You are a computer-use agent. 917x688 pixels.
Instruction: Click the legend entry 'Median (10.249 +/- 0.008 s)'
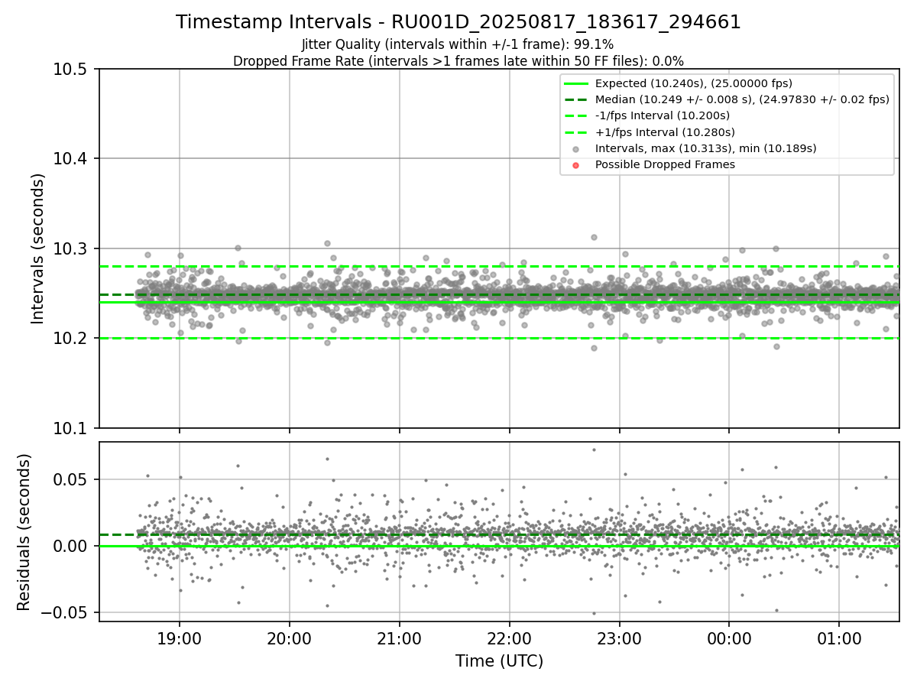tap(742, 99)
